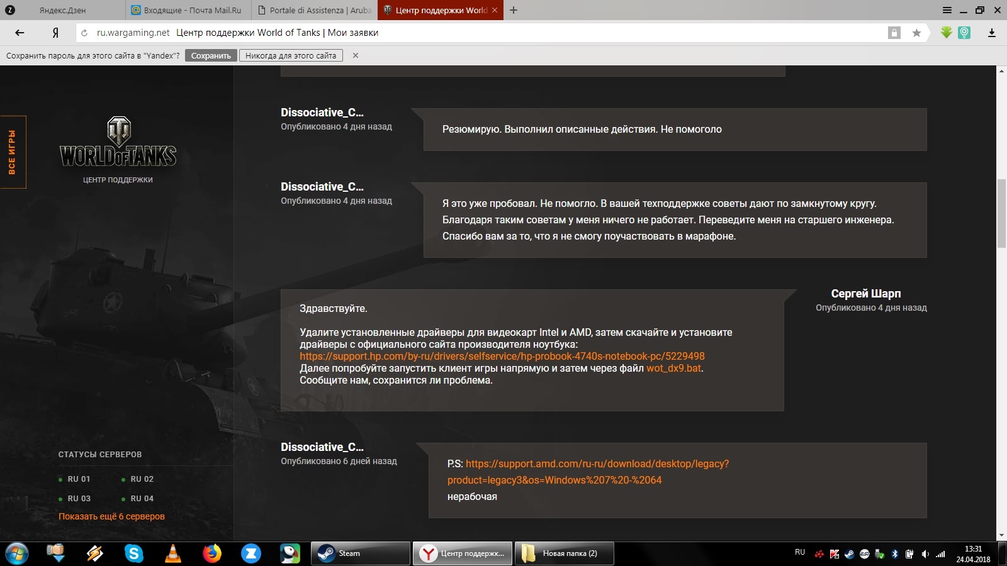
Task: Click the Kaspersky tray icon
Action: click(x=835, y=554)
